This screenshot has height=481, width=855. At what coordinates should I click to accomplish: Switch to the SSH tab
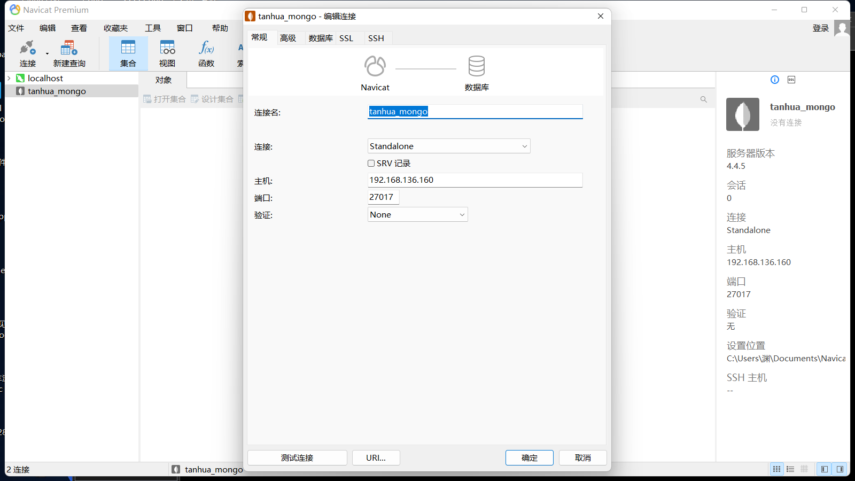click(x=376, y=38)
